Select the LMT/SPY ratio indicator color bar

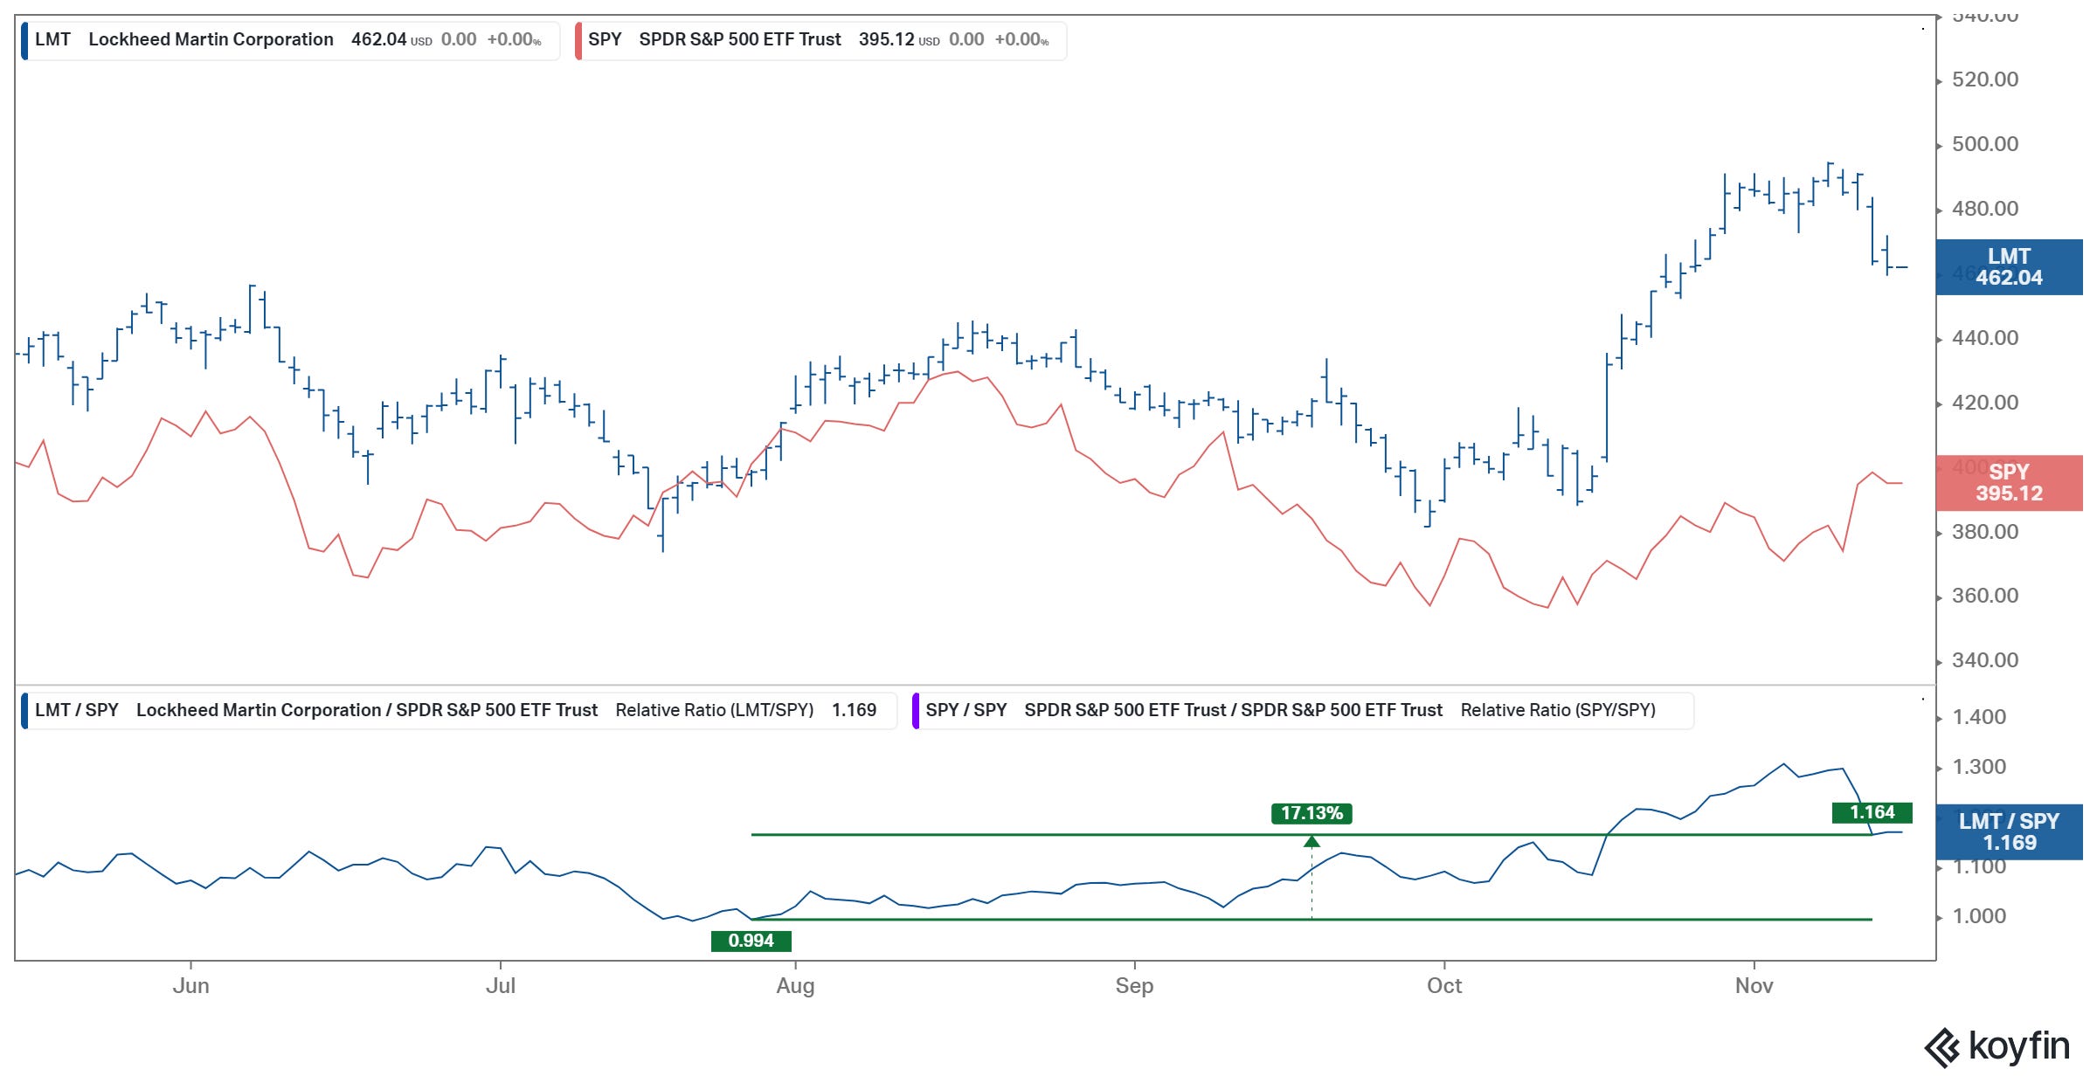[26, 710]
